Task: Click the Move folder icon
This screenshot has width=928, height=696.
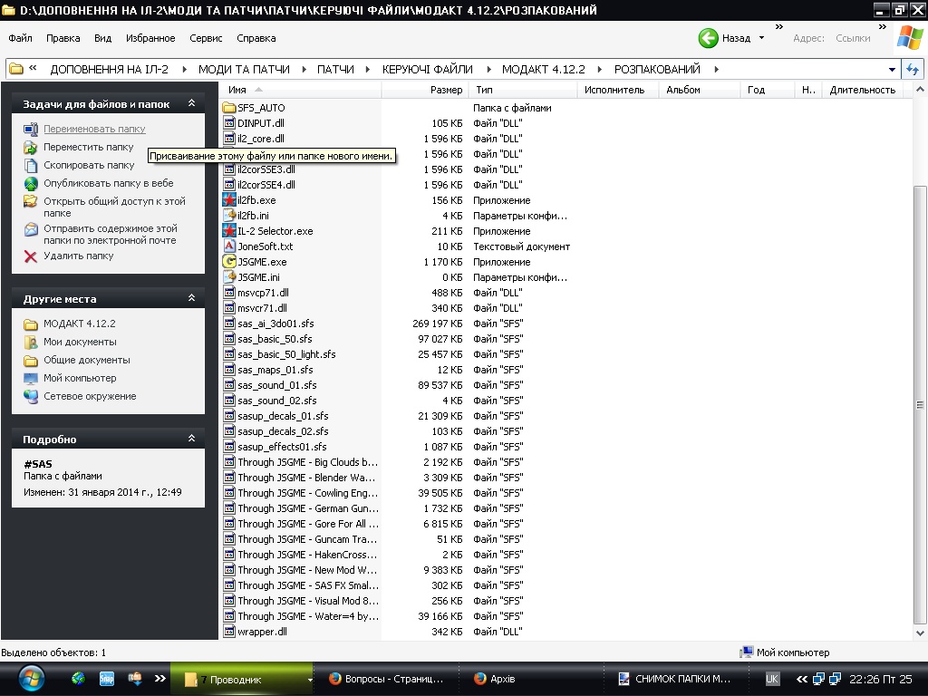Action: (31, 147)
